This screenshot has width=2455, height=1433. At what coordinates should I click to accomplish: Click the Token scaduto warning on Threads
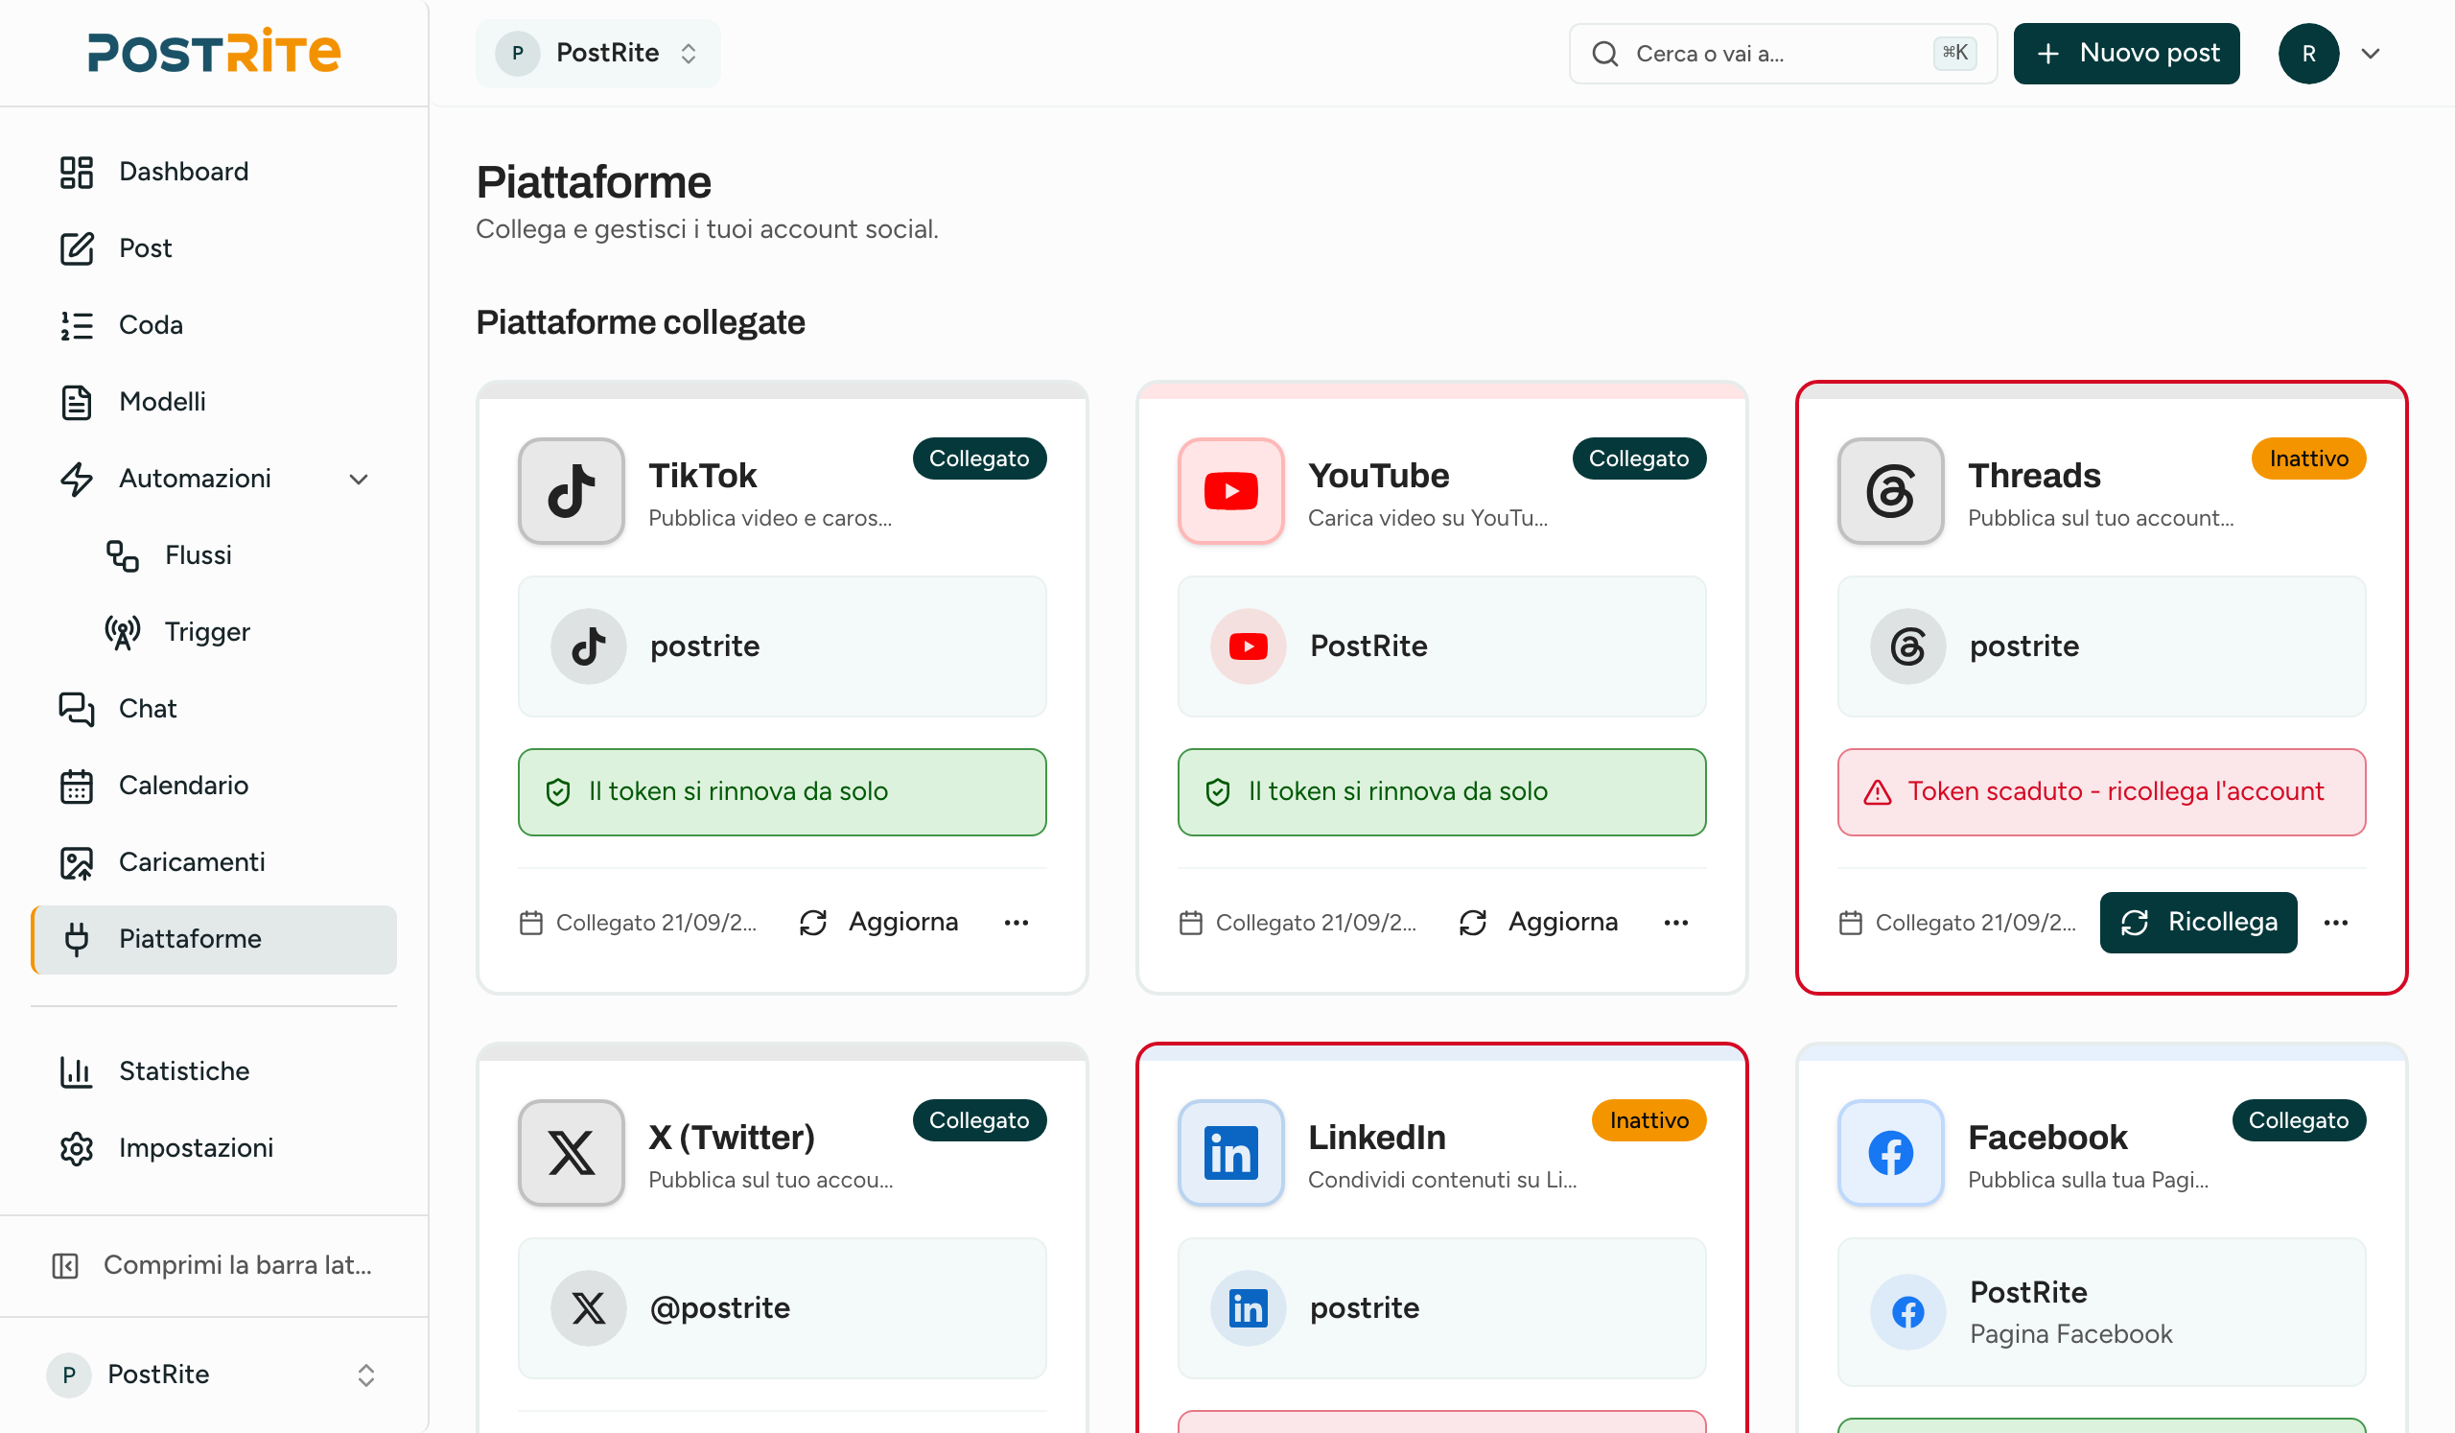click(2101, 792)
